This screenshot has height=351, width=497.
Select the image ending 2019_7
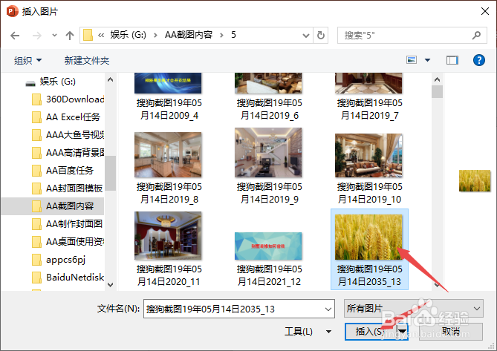click(369, 97)
